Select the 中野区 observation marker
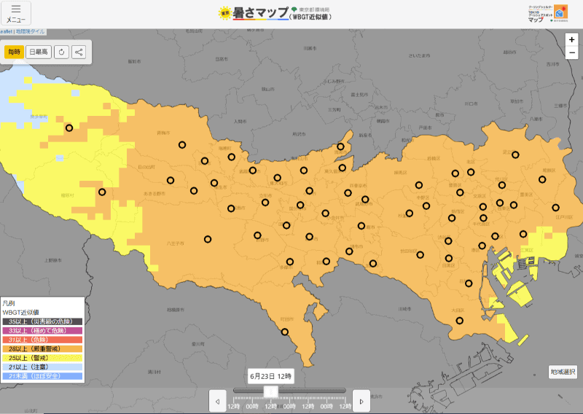The width and height of the screenshot is (583, 414). (426, 206)
